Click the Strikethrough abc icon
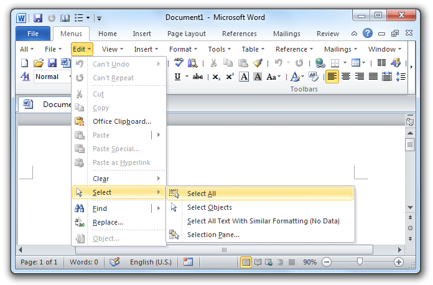The height and width of the screenshot is (285, 433). pyautogui.click(x=198, y=77)
